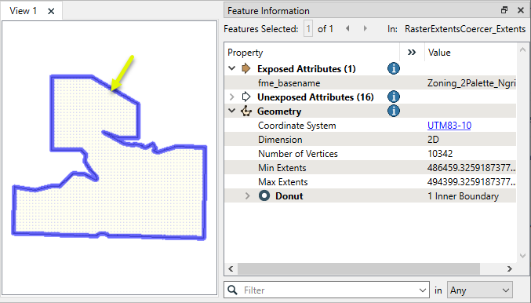Click the Unexposed Attributes info icon
The image size is (531, 303).
point(394,97)
